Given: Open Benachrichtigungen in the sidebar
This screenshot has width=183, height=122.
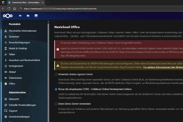Looking at the screenshot, I should pos(20,42).
